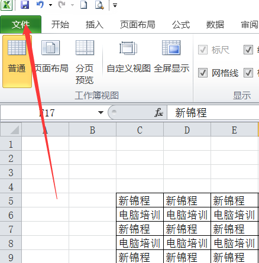Click the Save floppy disk icon
The height and width of the screenshot is (263, 259).
pos(25,5)
